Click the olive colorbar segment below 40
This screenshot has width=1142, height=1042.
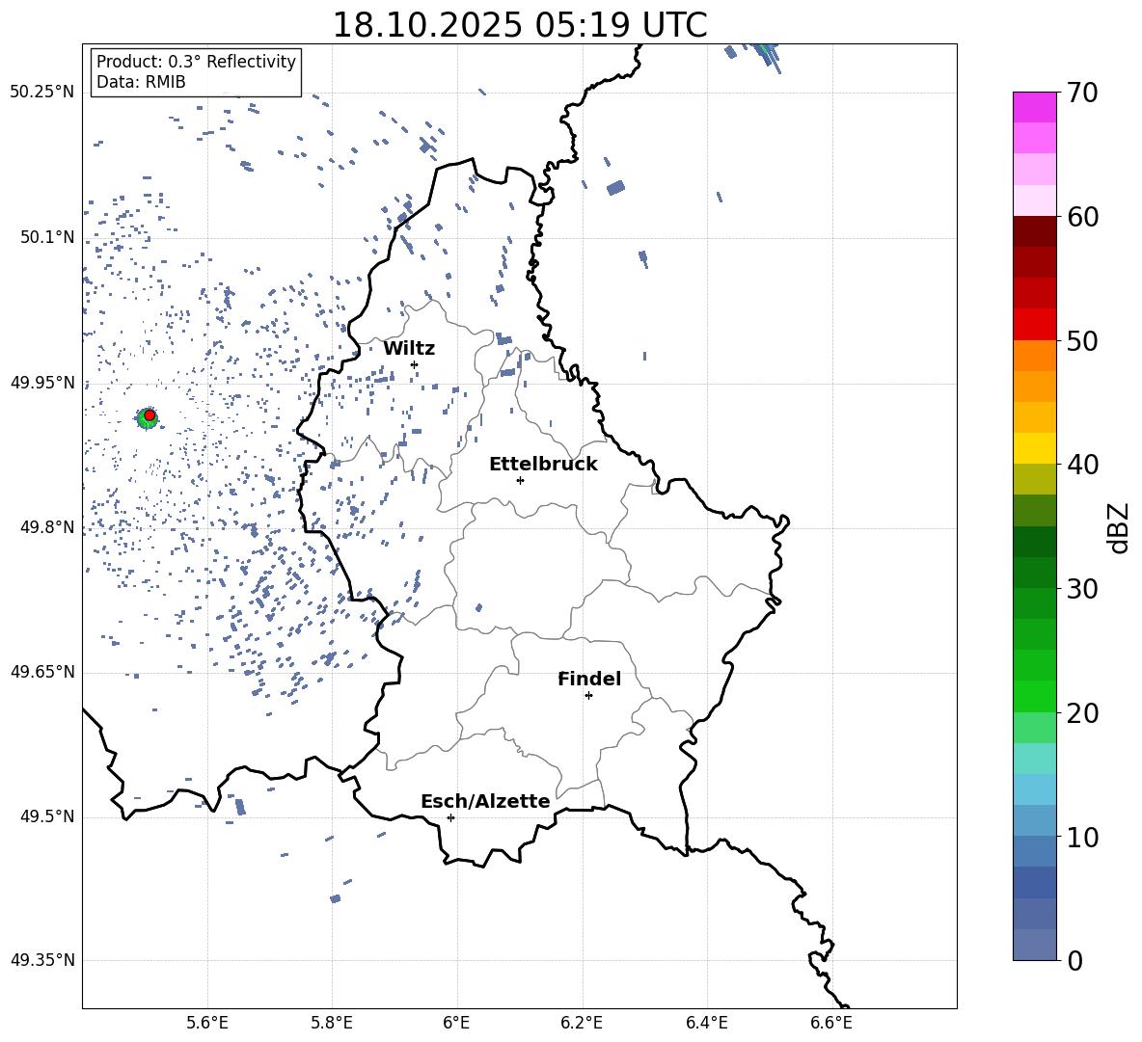tap(1034, 479)
